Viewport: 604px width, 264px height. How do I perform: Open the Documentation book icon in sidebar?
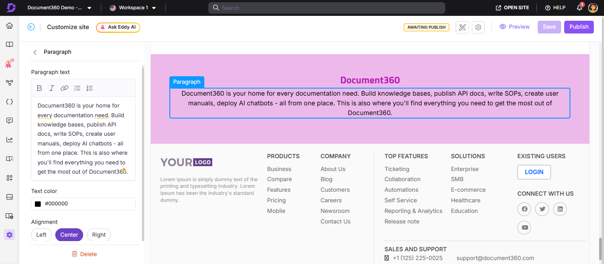pos(9,45)
